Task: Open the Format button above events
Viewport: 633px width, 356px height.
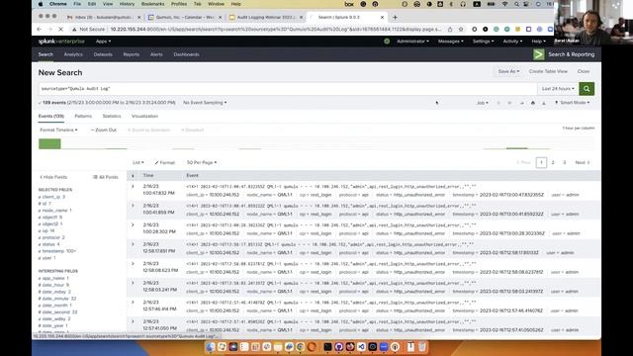Action: [165, 162]
